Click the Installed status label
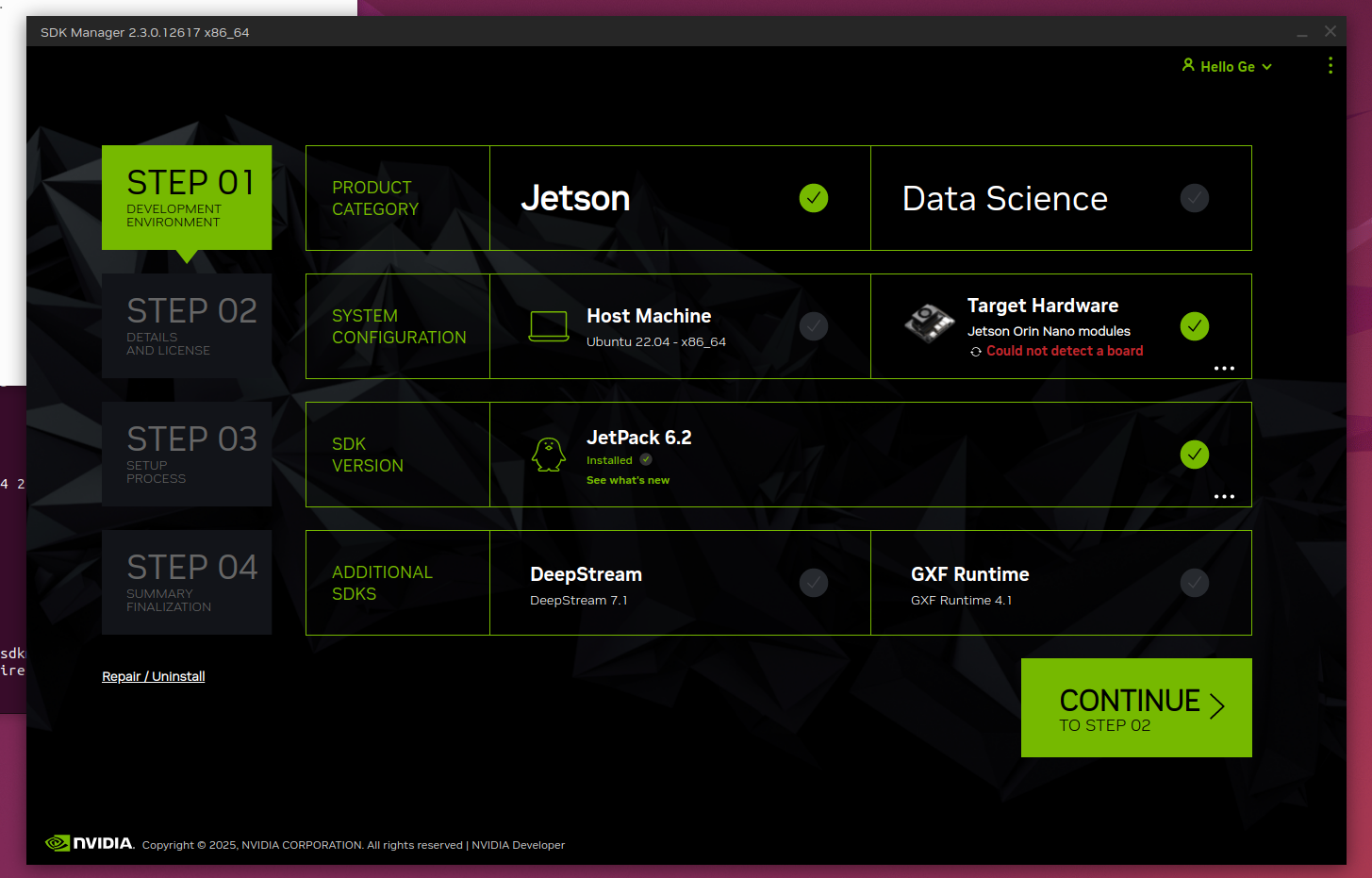The image size is (1372, 878). pos(609,460)
